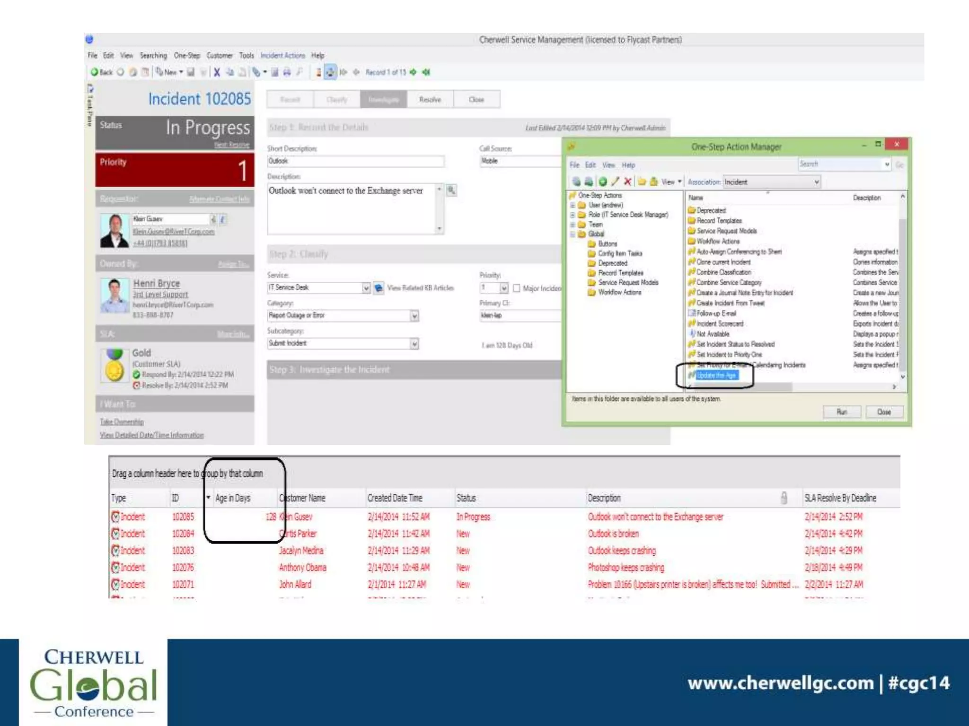
Task: Click the pencil edit icon in One-Step Manager
Action: [x=615, y=181]
